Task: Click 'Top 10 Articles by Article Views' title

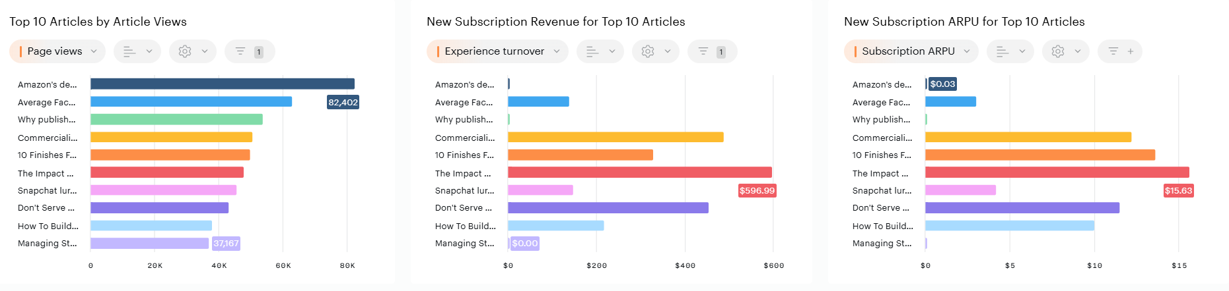Action: pos(98,22)
